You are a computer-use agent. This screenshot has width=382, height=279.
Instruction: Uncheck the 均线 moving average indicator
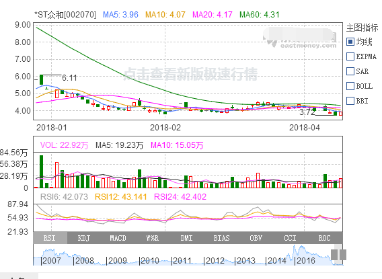(x=350, y=42)
